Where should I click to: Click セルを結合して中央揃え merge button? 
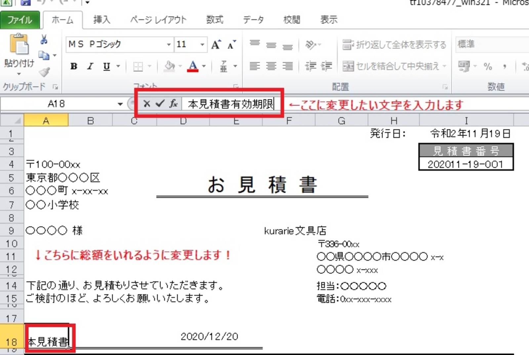click(390, 66)
